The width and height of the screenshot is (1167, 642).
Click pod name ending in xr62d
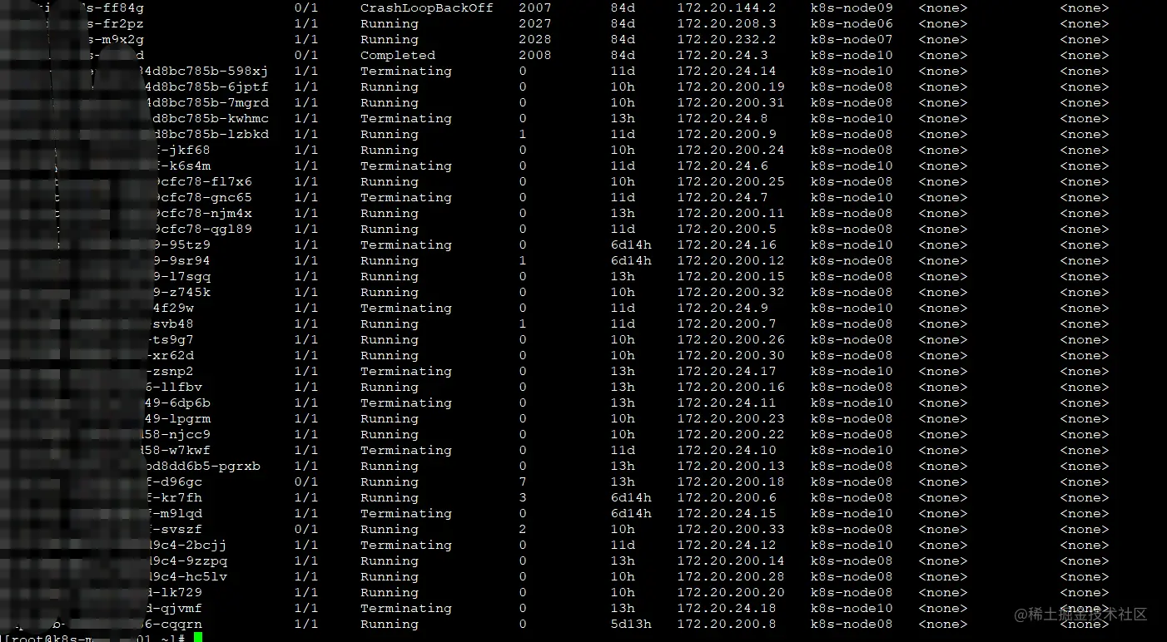coord(170,356)
